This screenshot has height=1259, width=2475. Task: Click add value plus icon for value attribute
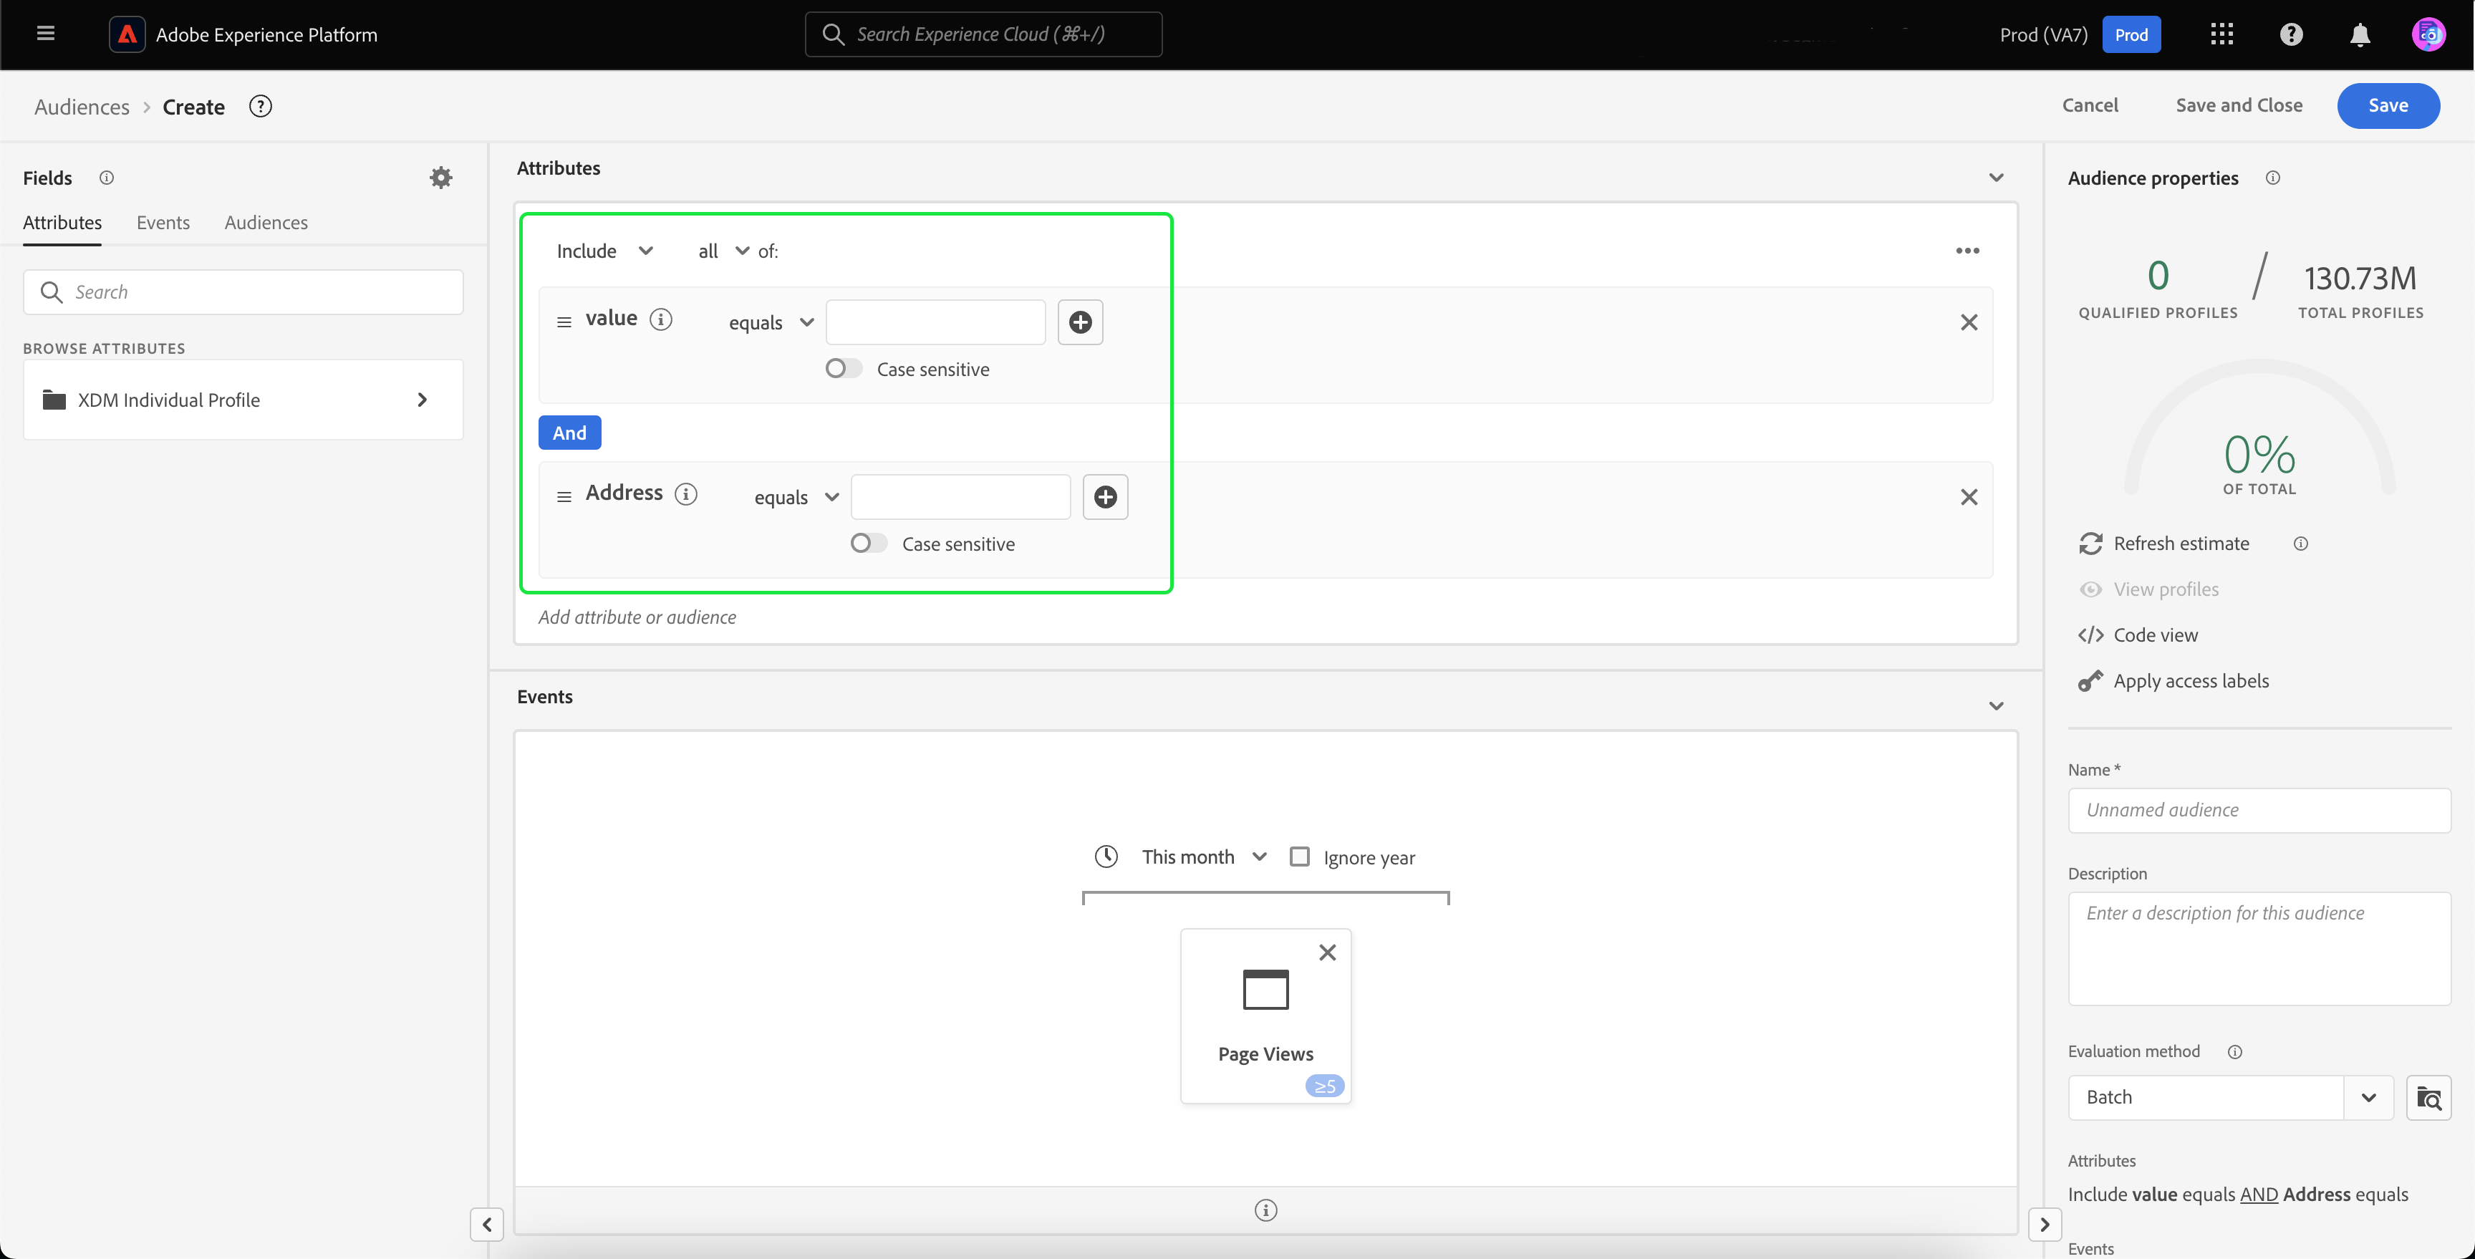pyautogui.click(x=1080, y=322)
